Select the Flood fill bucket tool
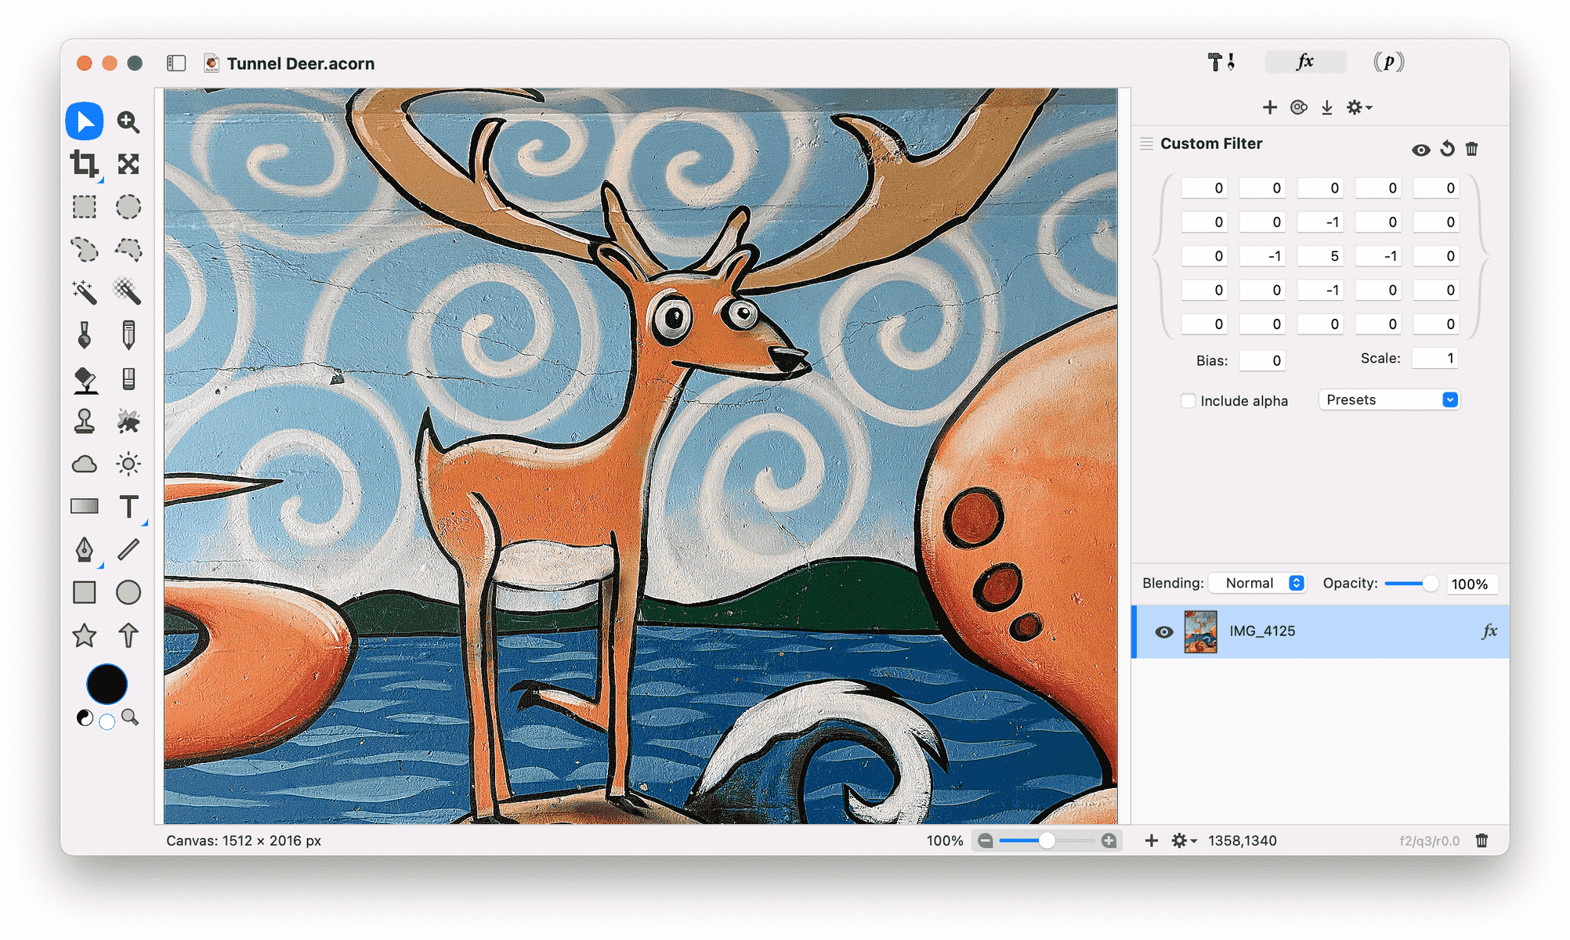The height and width of the screenshot is (940, 1570). 85,380
